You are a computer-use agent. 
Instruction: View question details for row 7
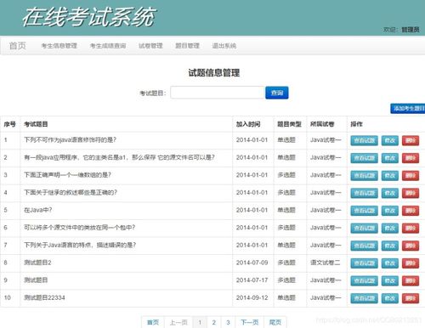(x=364, y=246)
